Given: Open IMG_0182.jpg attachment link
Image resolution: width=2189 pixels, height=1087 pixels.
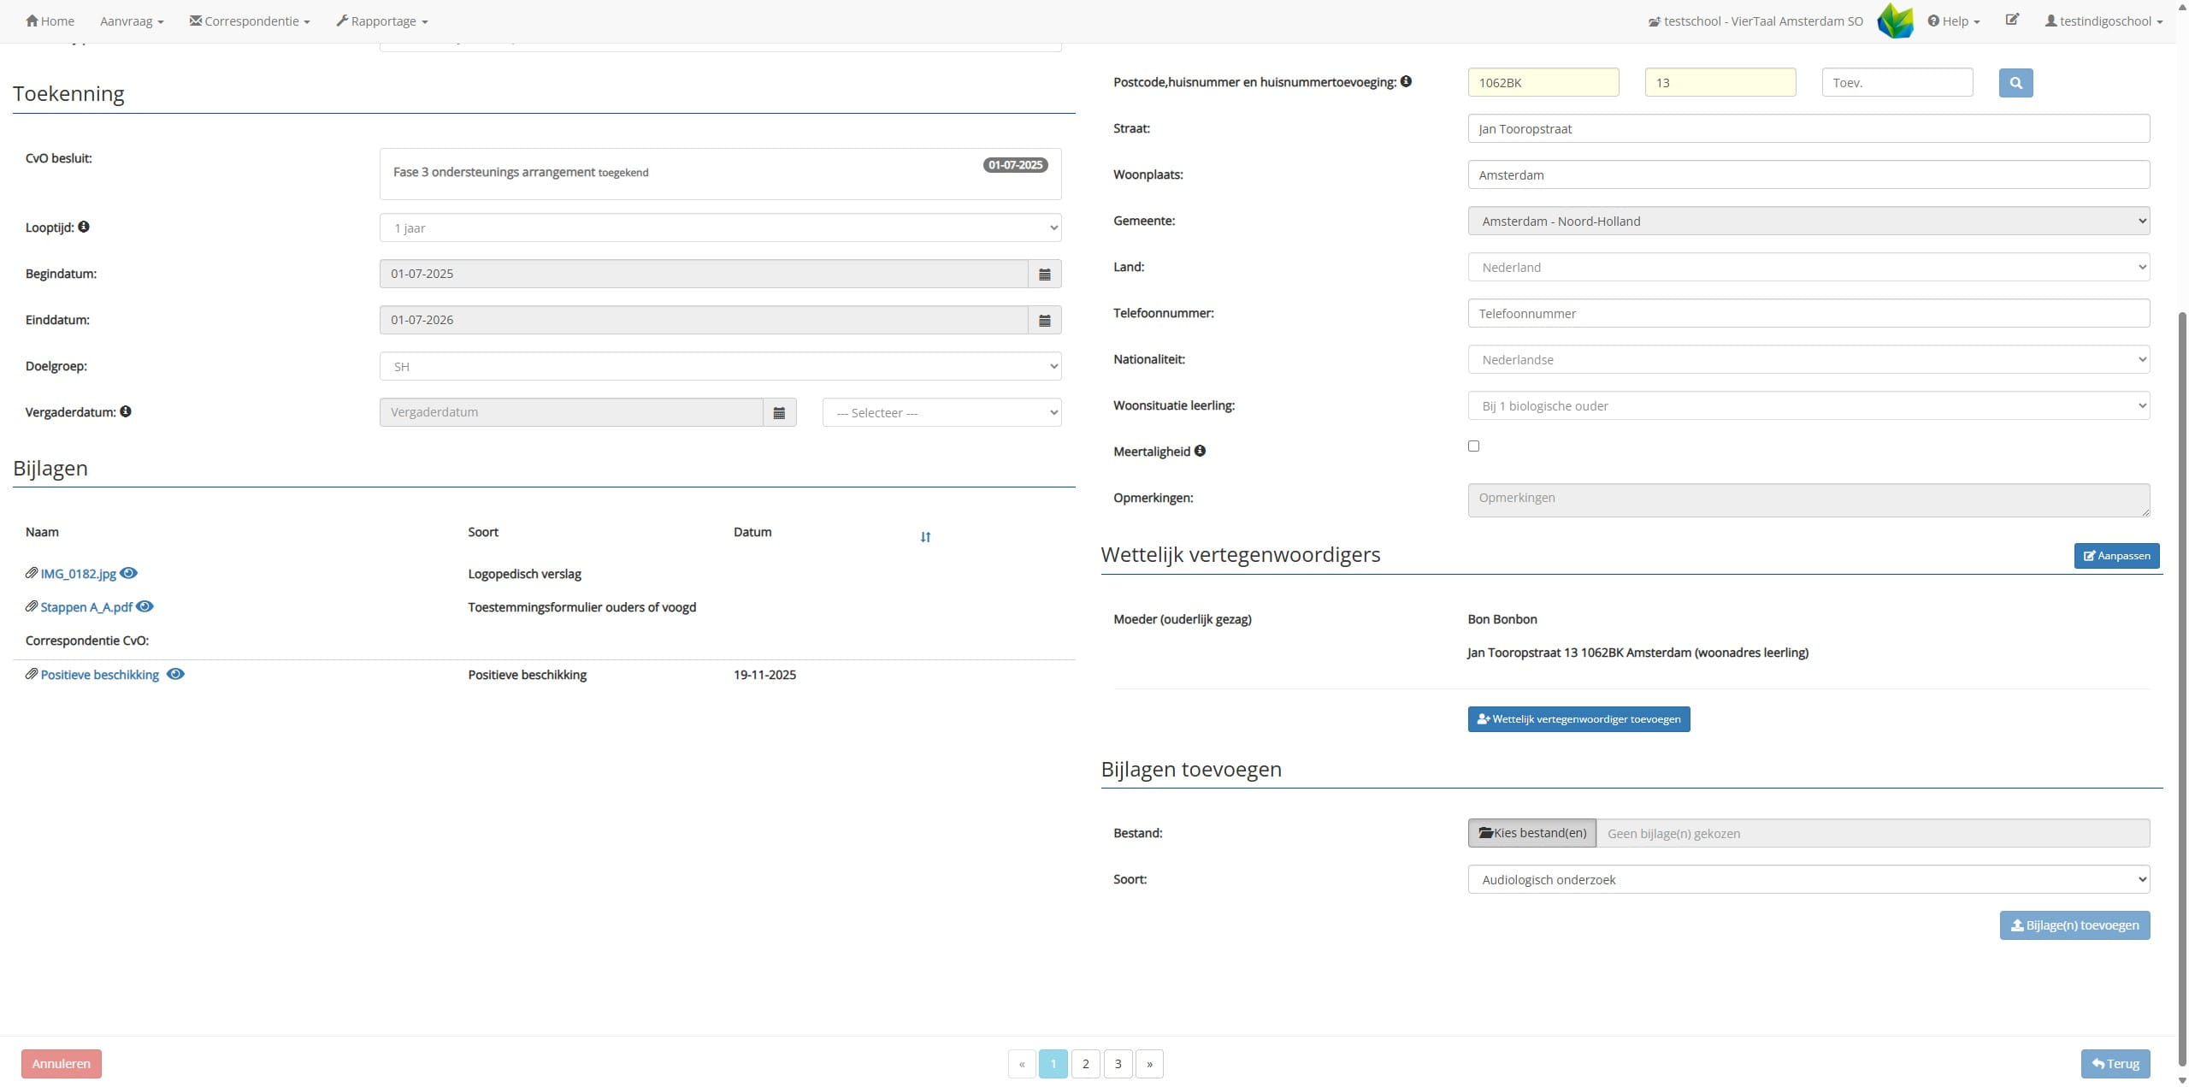Looking at the screenshot, I should coord(79,574).
